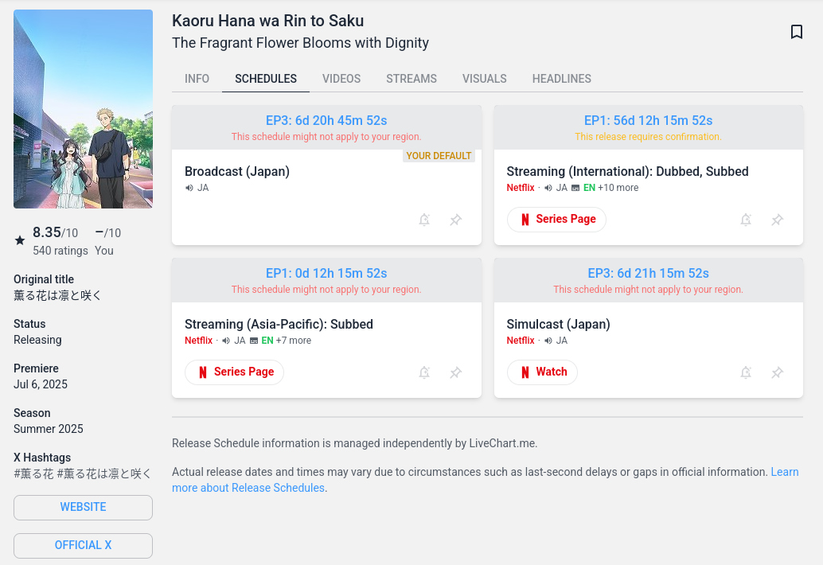Click the title Kaoru Hana wa Rin to Saku

[x=267, y=21]
